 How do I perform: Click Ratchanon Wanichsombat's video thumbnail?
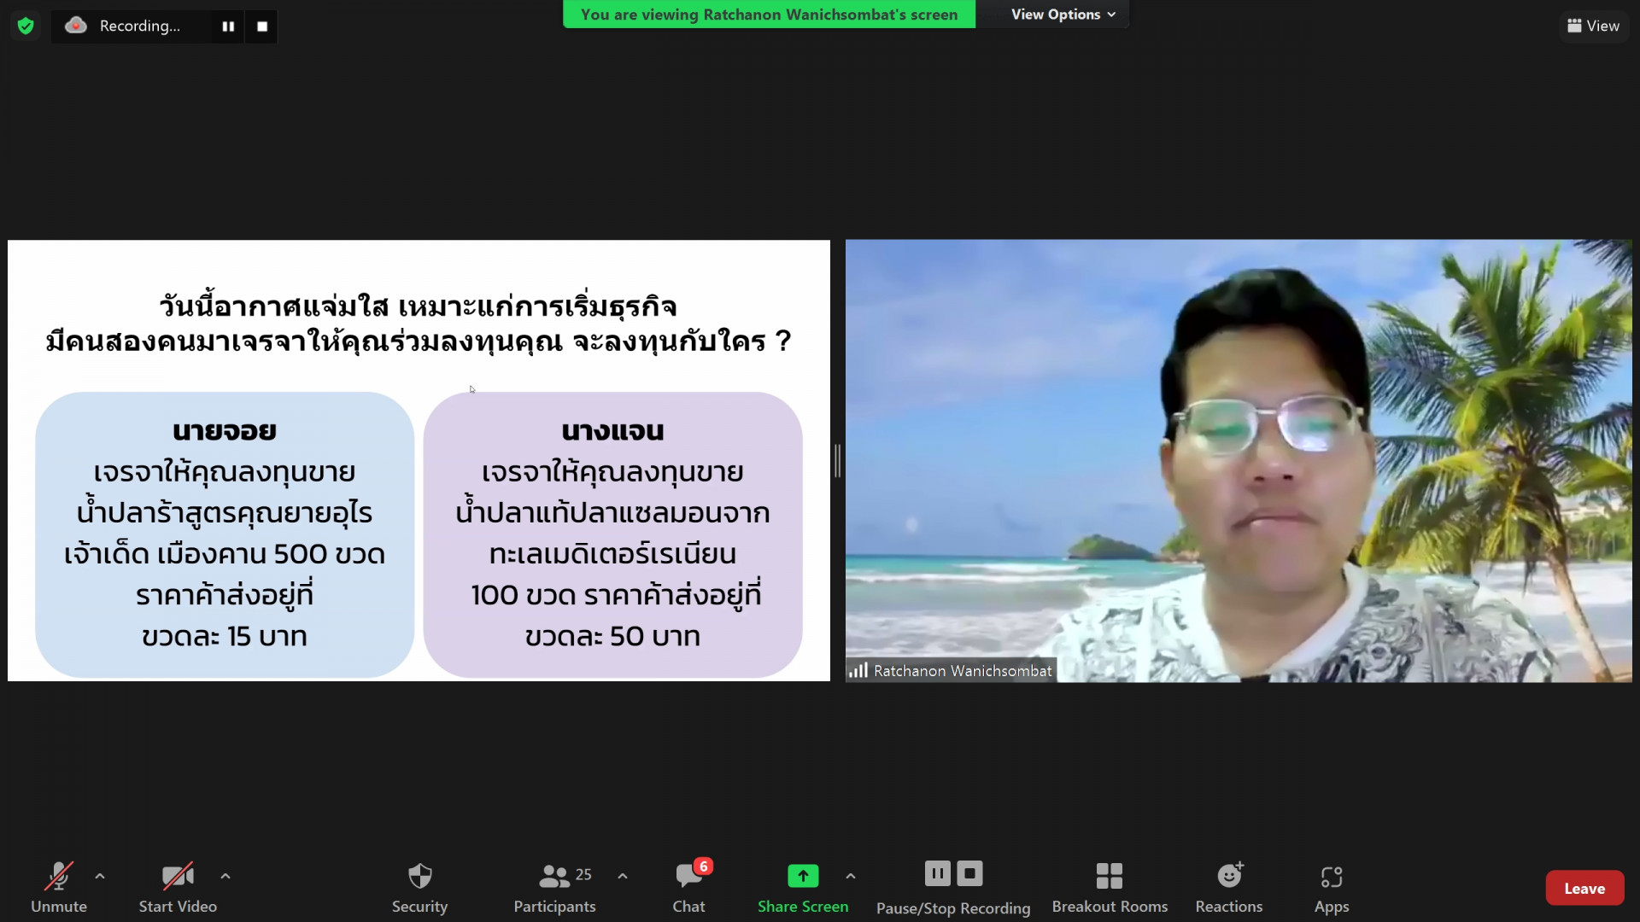1239,461
